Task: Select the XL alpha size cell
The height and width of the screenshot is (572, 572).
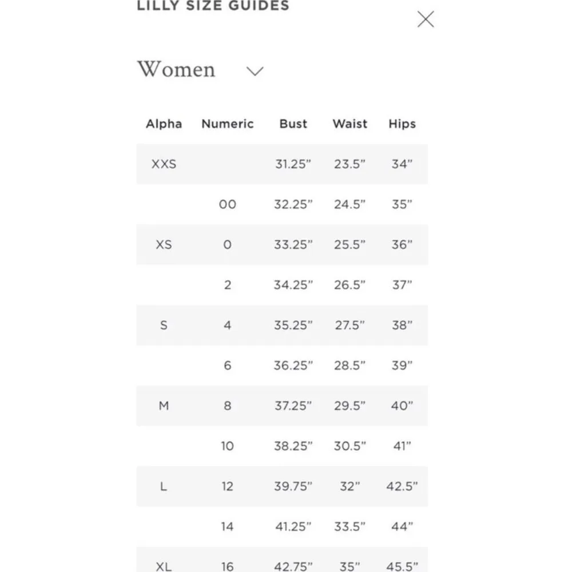Action: click(x=164, y=566)
